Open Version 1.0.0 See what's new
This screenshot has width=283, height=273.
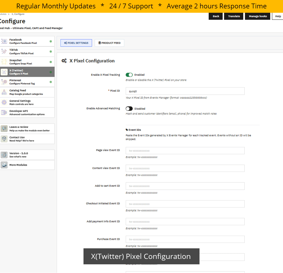(27, 155)
